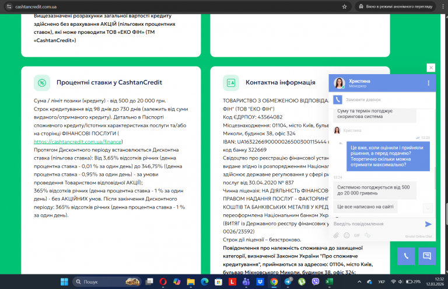Image resolution: width=448 pixels, height=289 pixels.
Task: Click the battery 29% tray indicator
Action: click(x=413, y=282)
